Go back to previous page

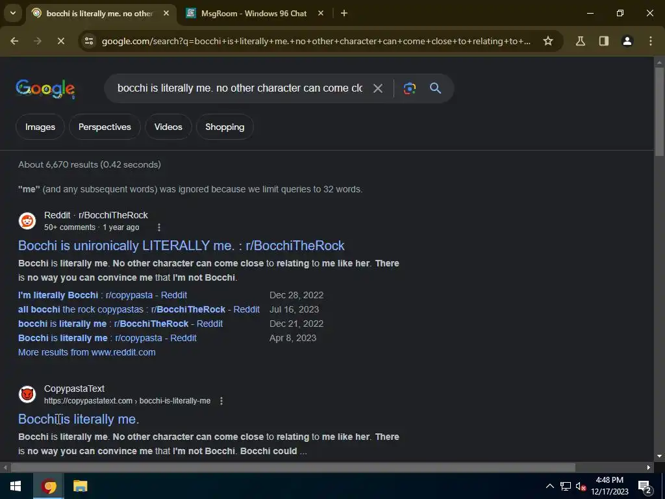click(14, 41)
